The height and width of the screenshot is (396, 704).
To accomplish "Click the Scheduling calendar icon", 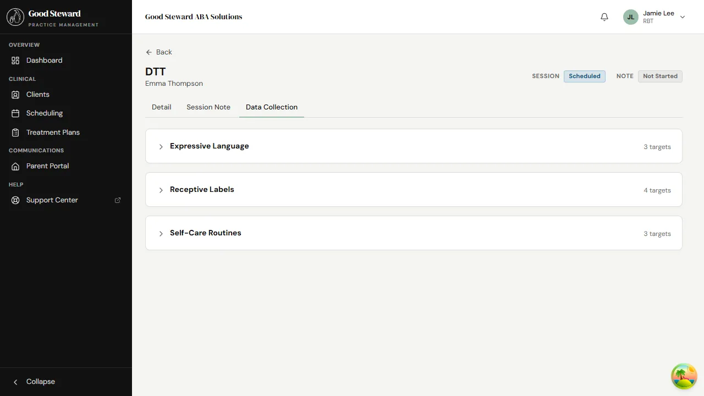I will coord(15,113).
